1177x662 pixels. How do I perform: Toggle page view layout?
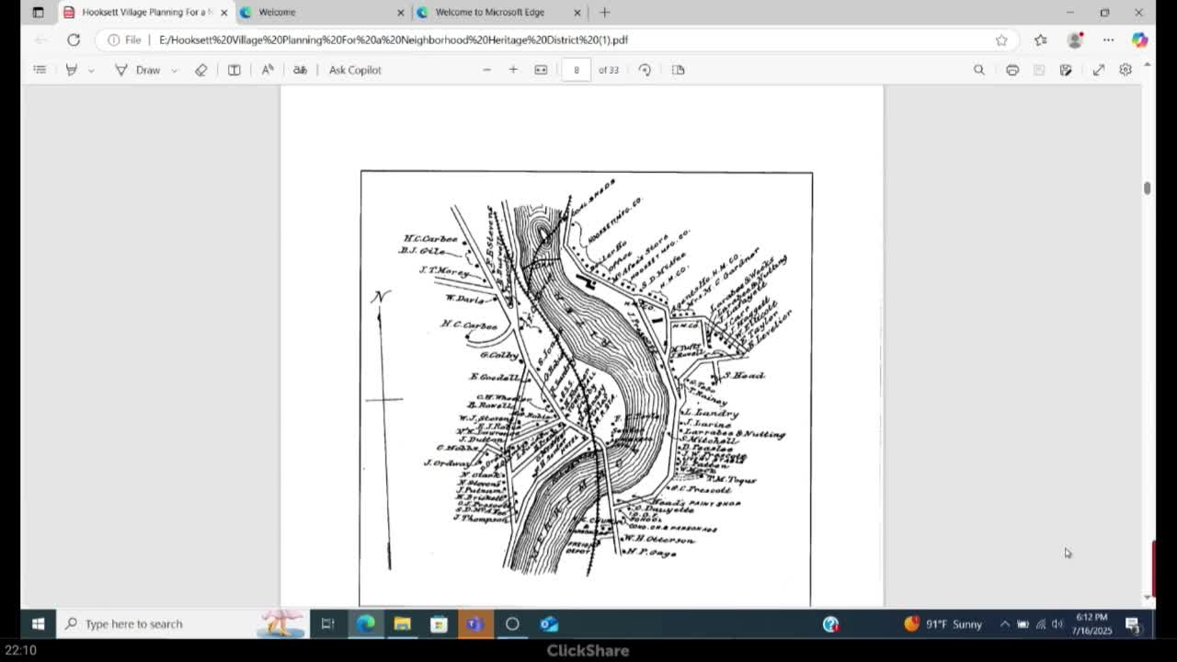point(679,70)
